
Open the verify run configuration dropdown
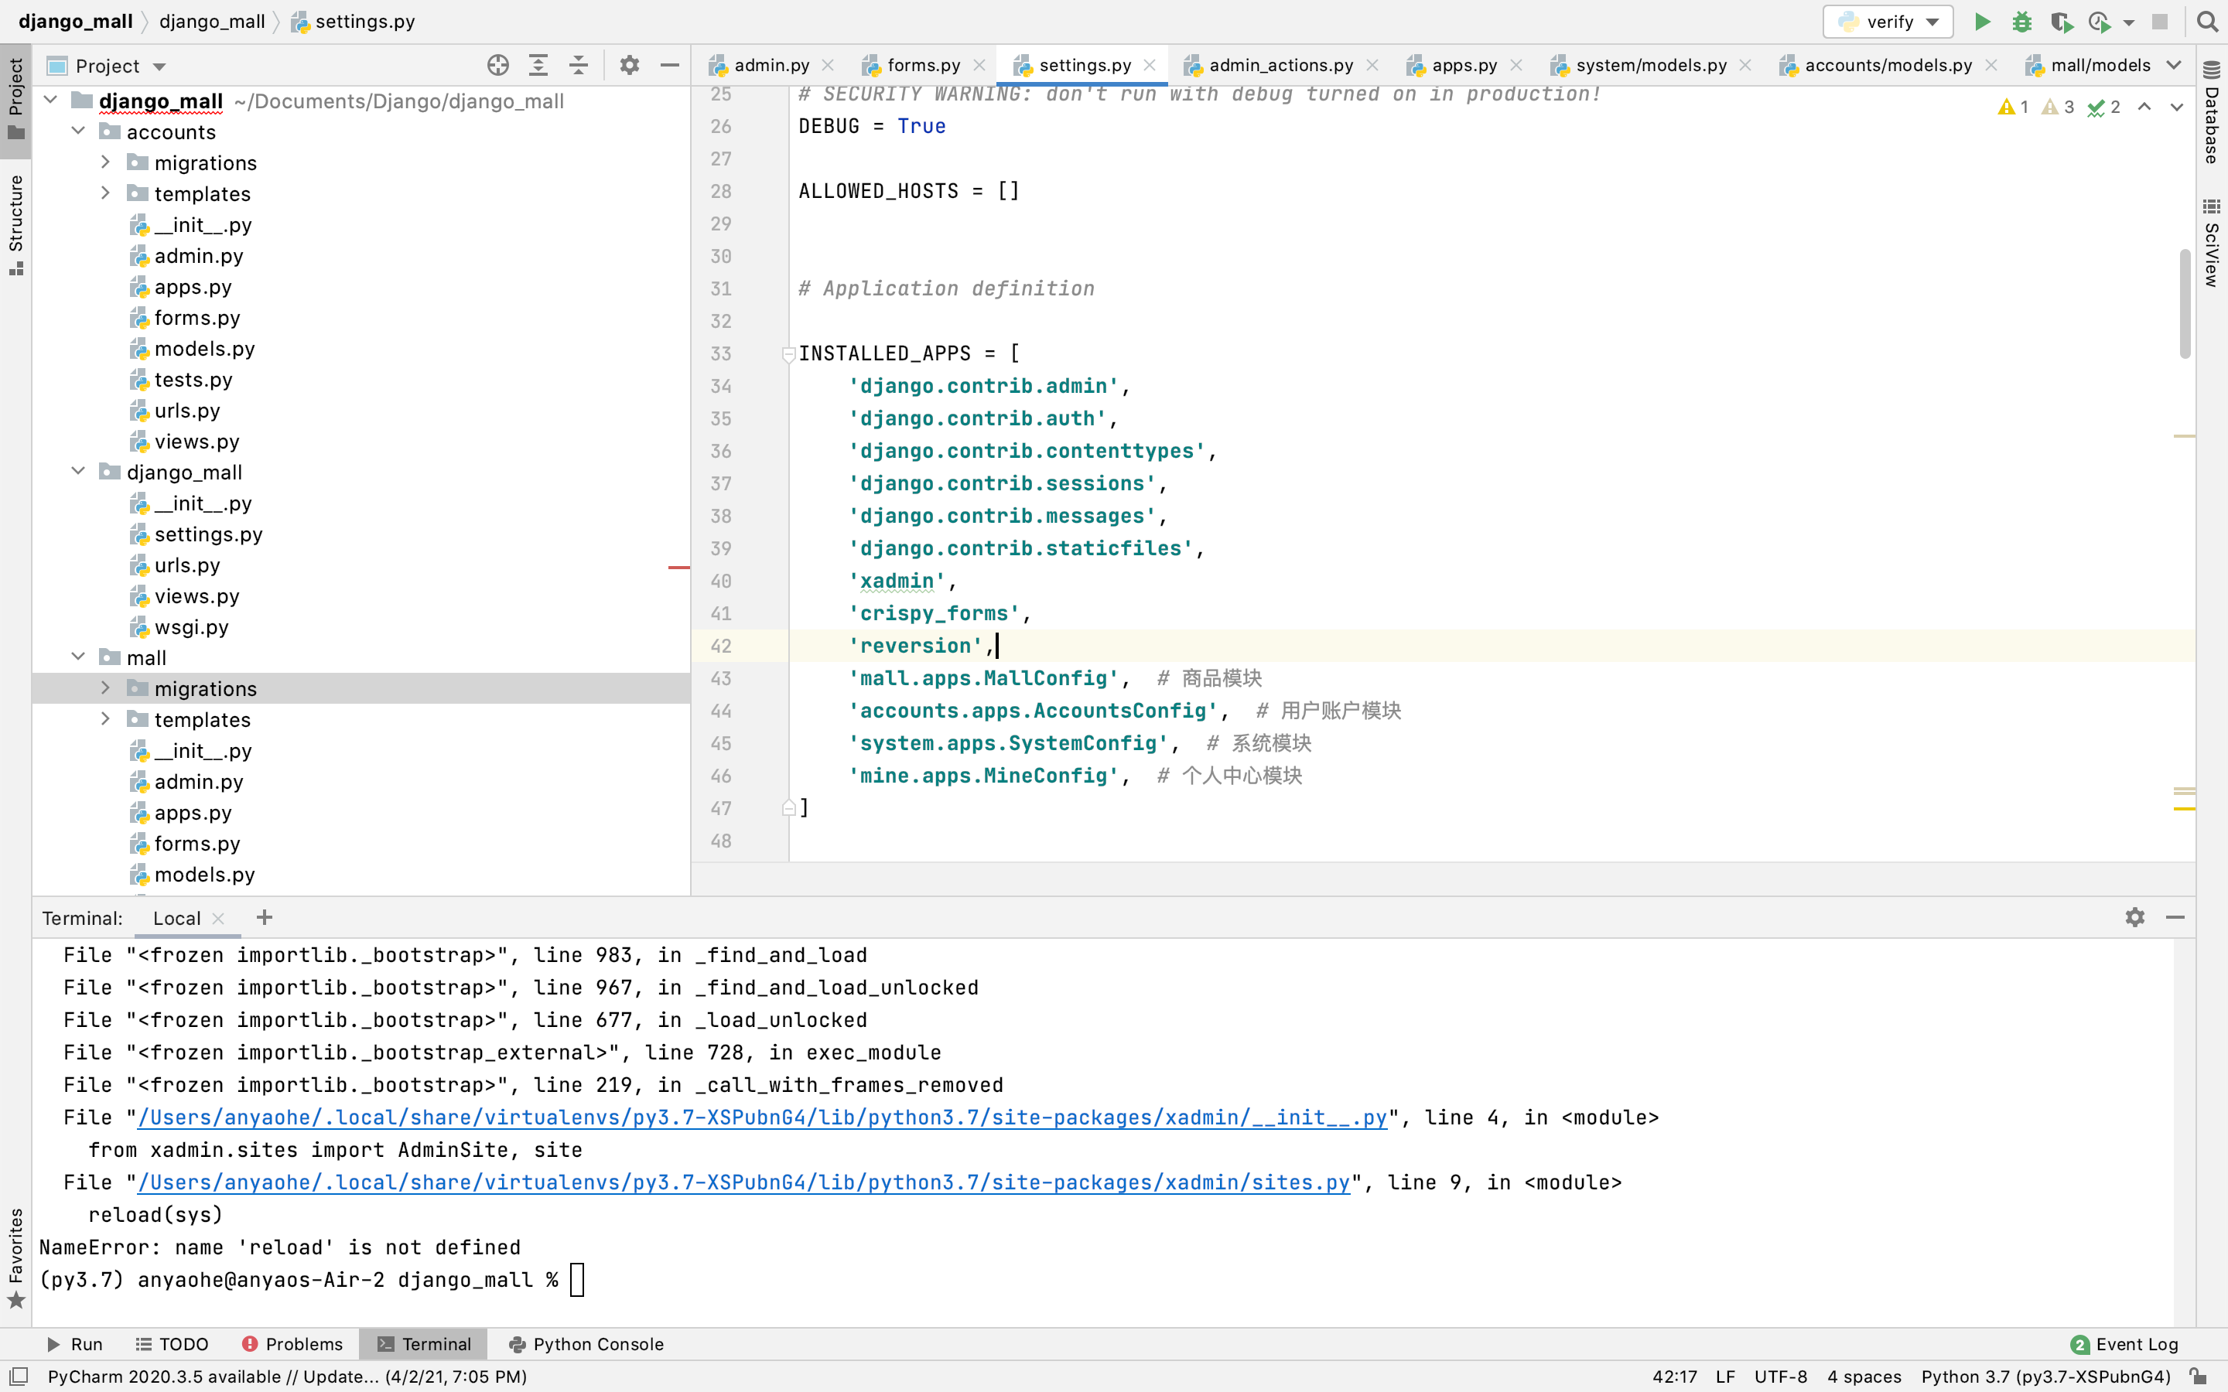click(1888, 21)
